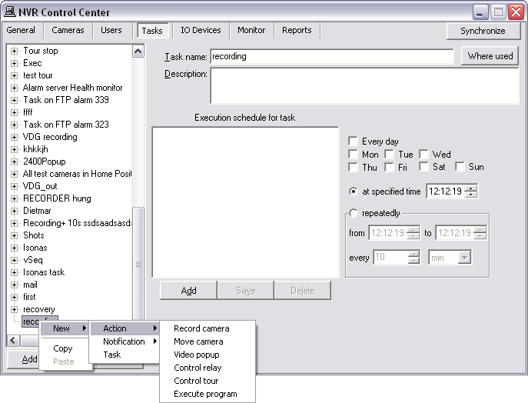Open the IO Devices tab
This screenshot has height=403, width=528.
pyautogui.click(x=201, y=30)
